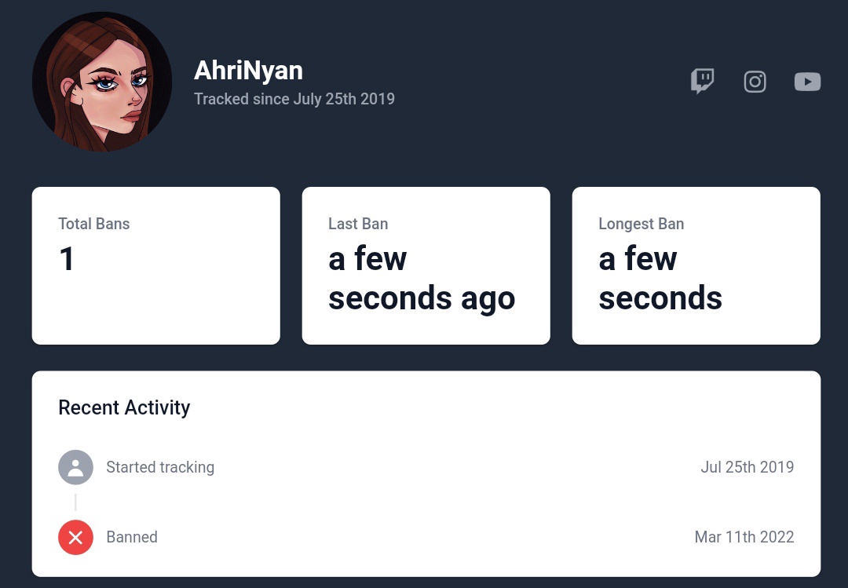
Task: Click Tracked since July 25th 2019 text
Action: click(x=294, y=99)
